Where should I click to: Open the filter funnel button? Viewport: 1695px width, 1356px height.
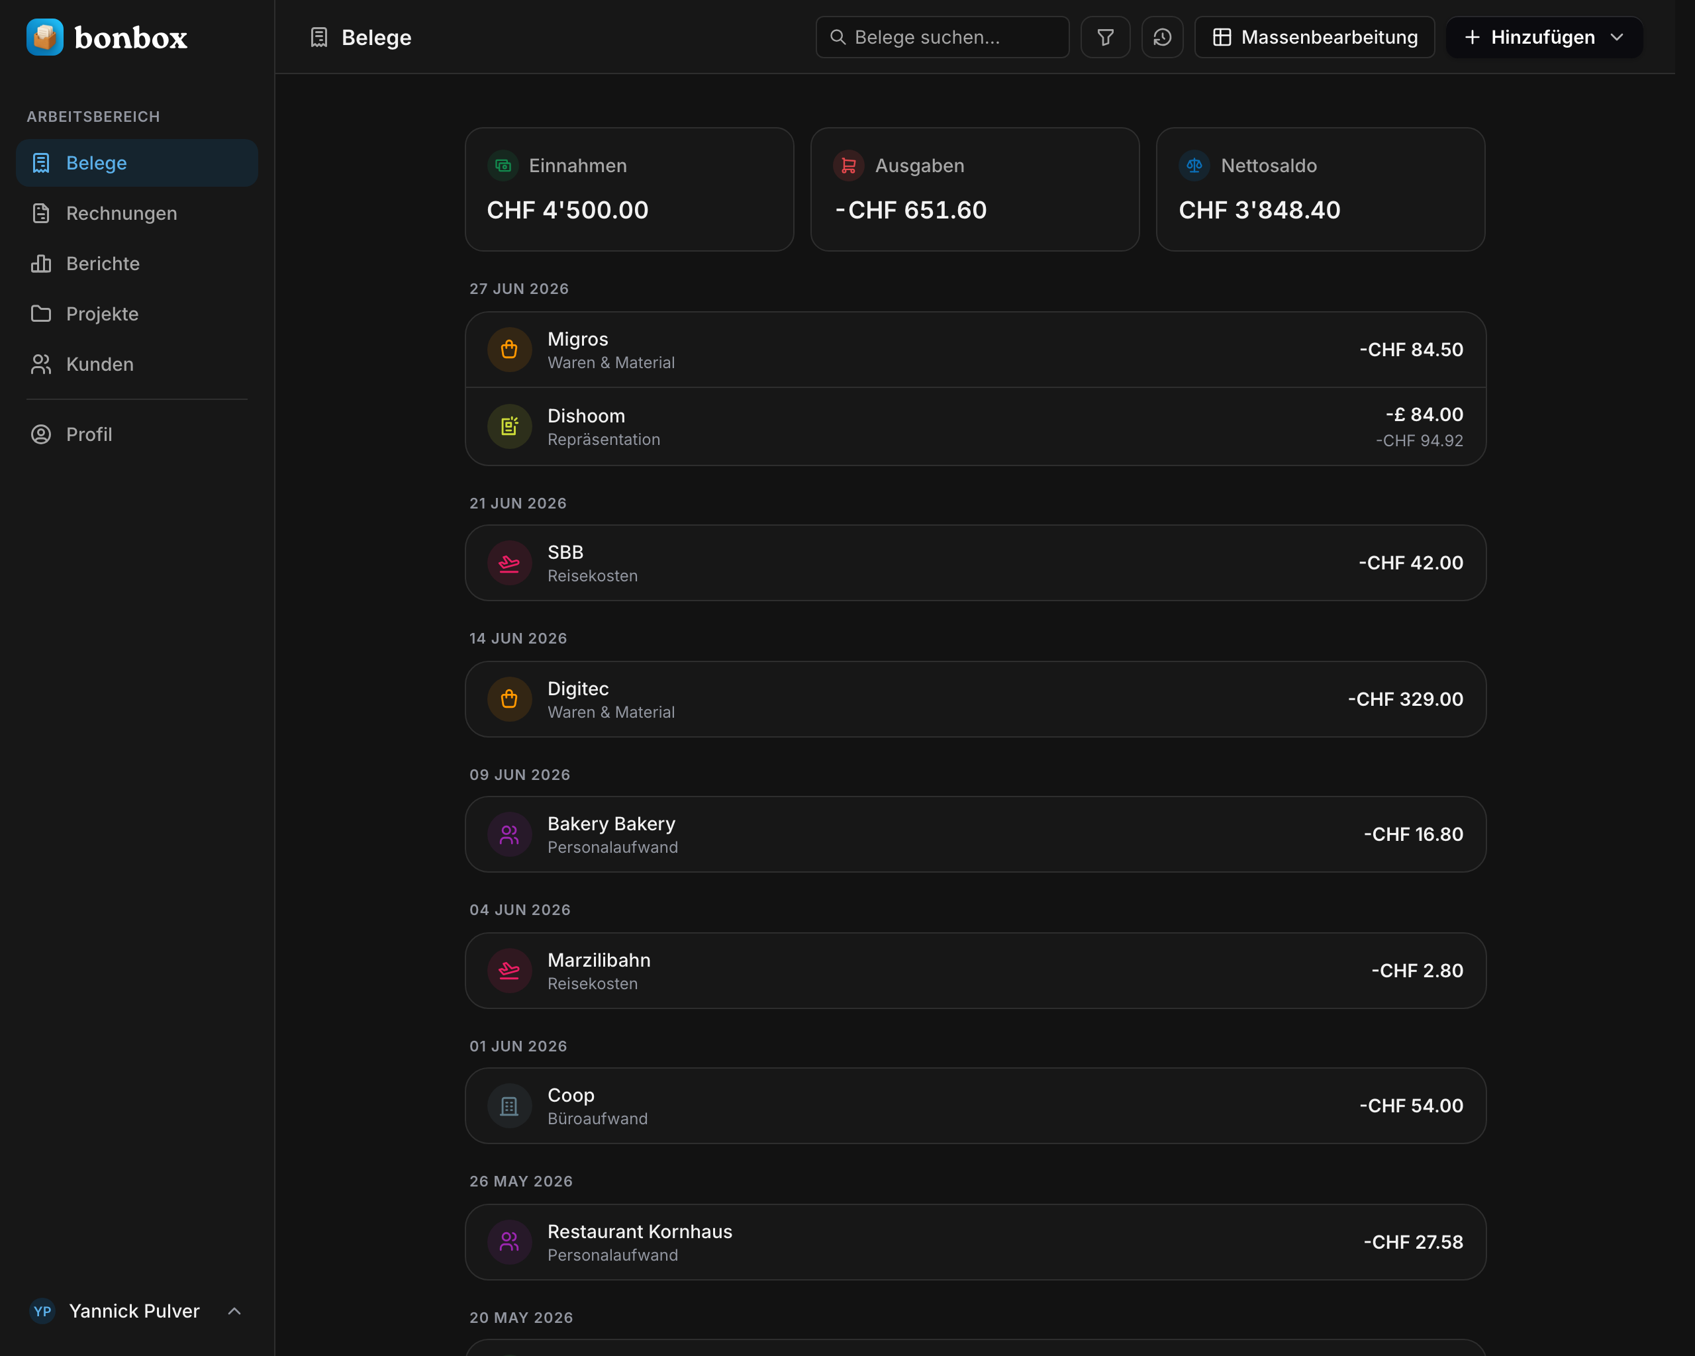(1104, 37)
